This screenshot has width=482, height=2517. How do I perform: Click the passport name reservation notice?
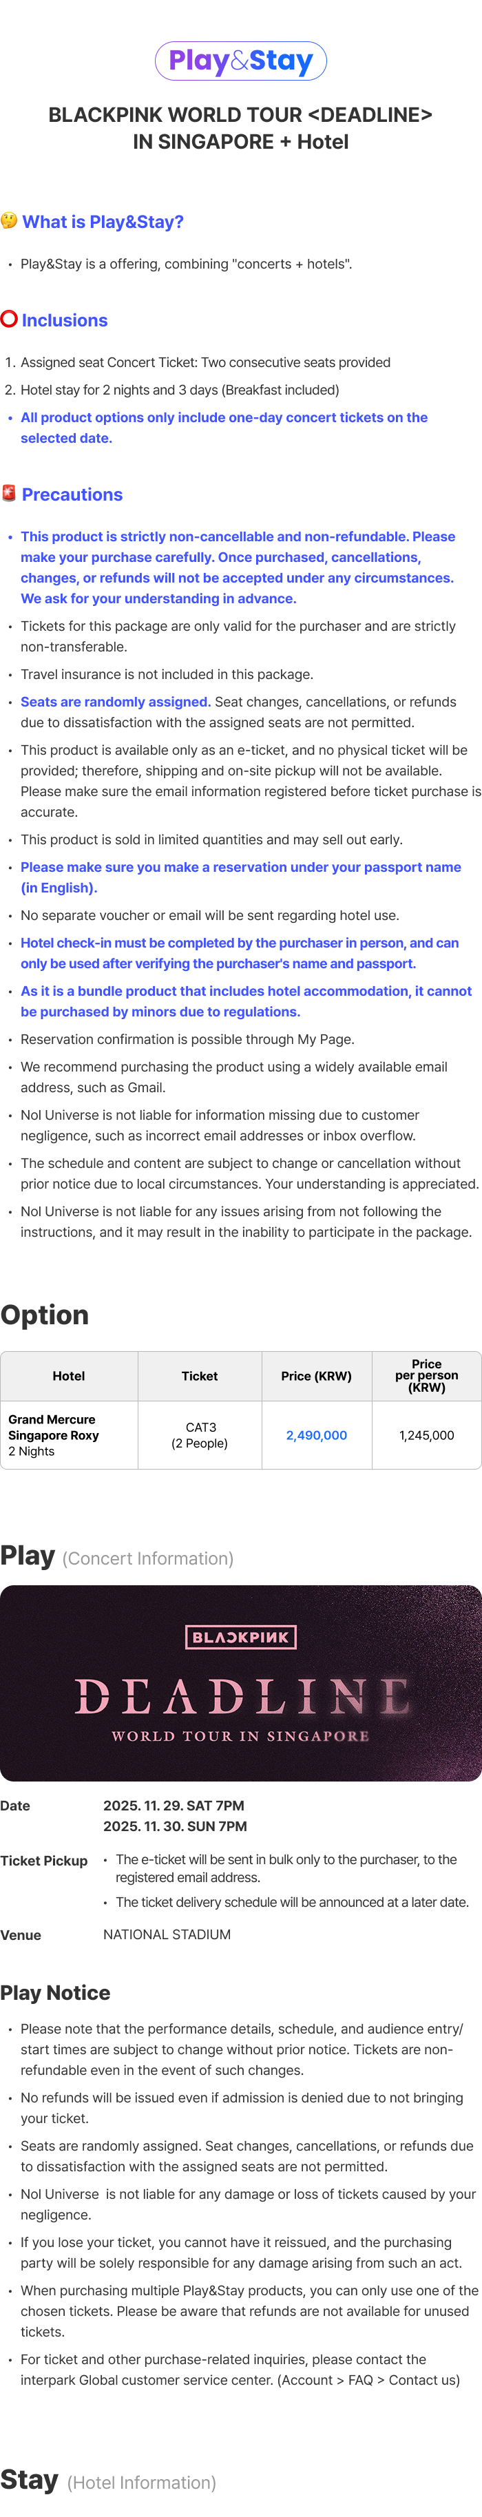click(x=240, y=877)
